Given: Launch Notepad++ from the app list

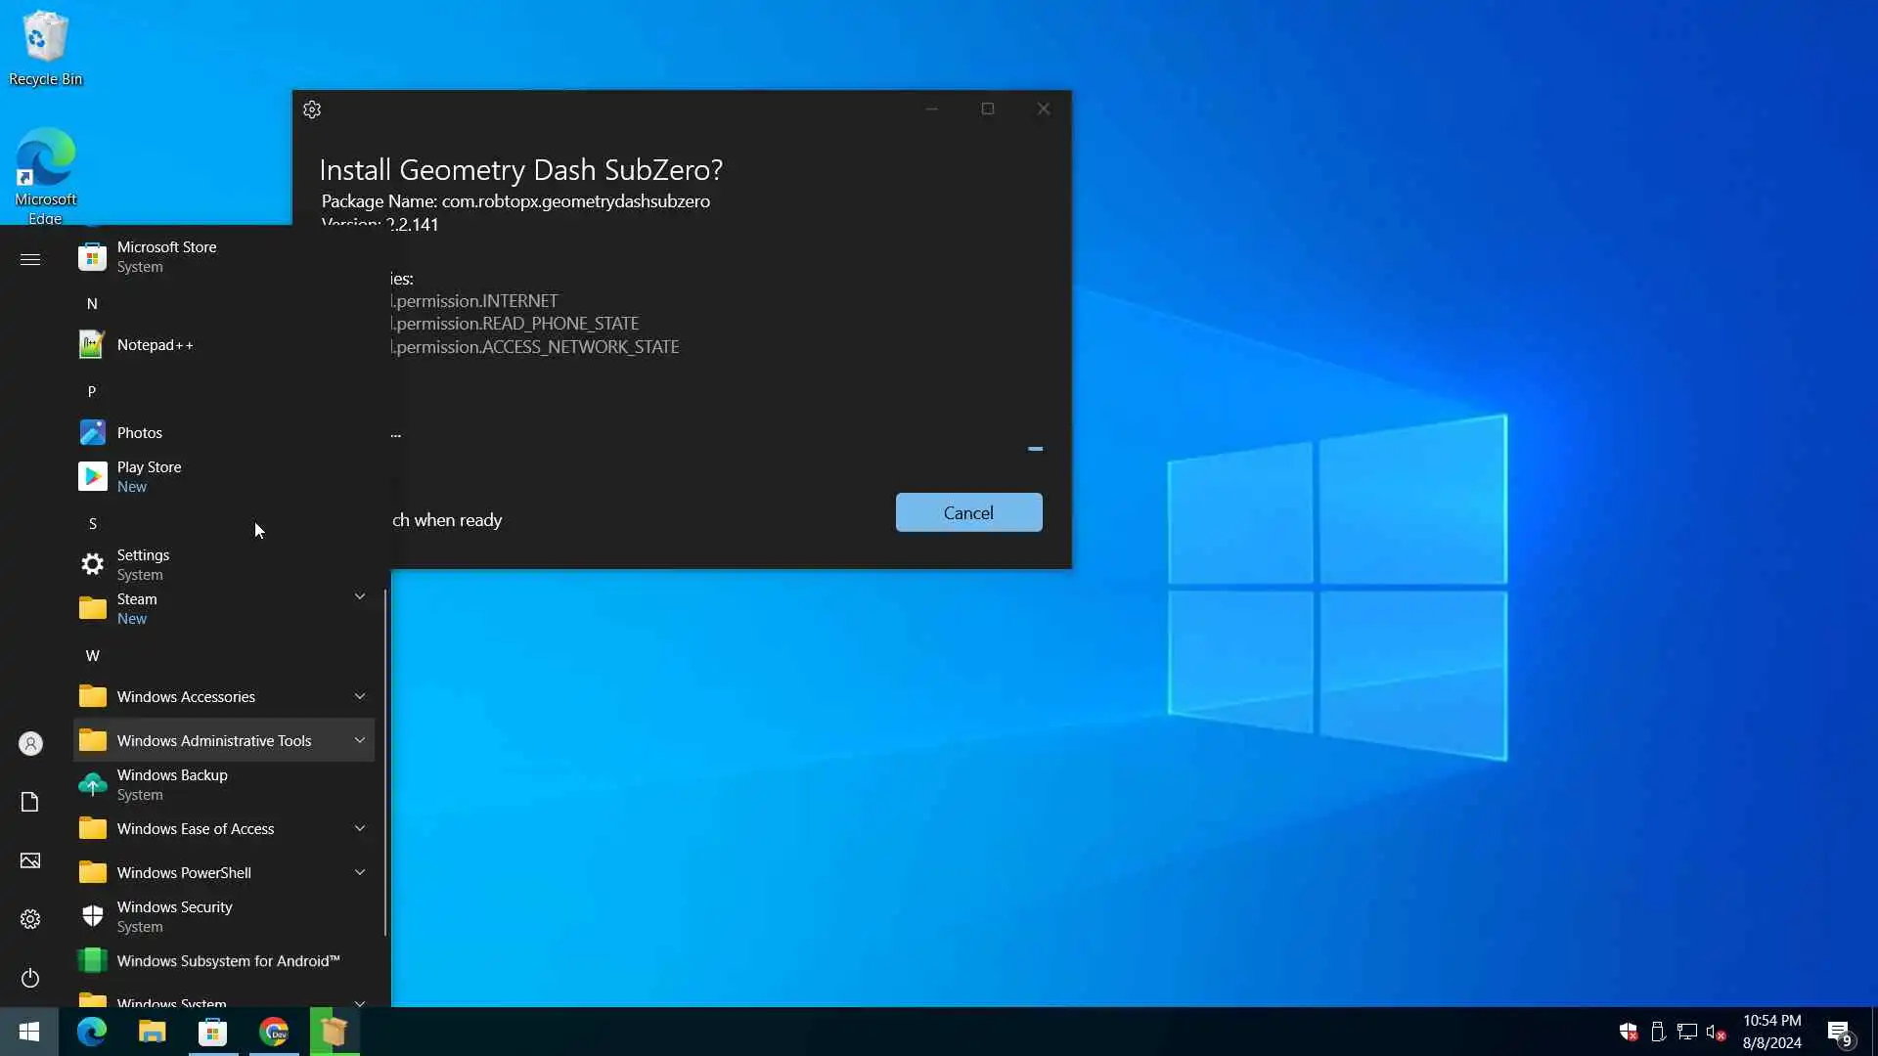Looking at the screenshot, I should click(155, 345).
